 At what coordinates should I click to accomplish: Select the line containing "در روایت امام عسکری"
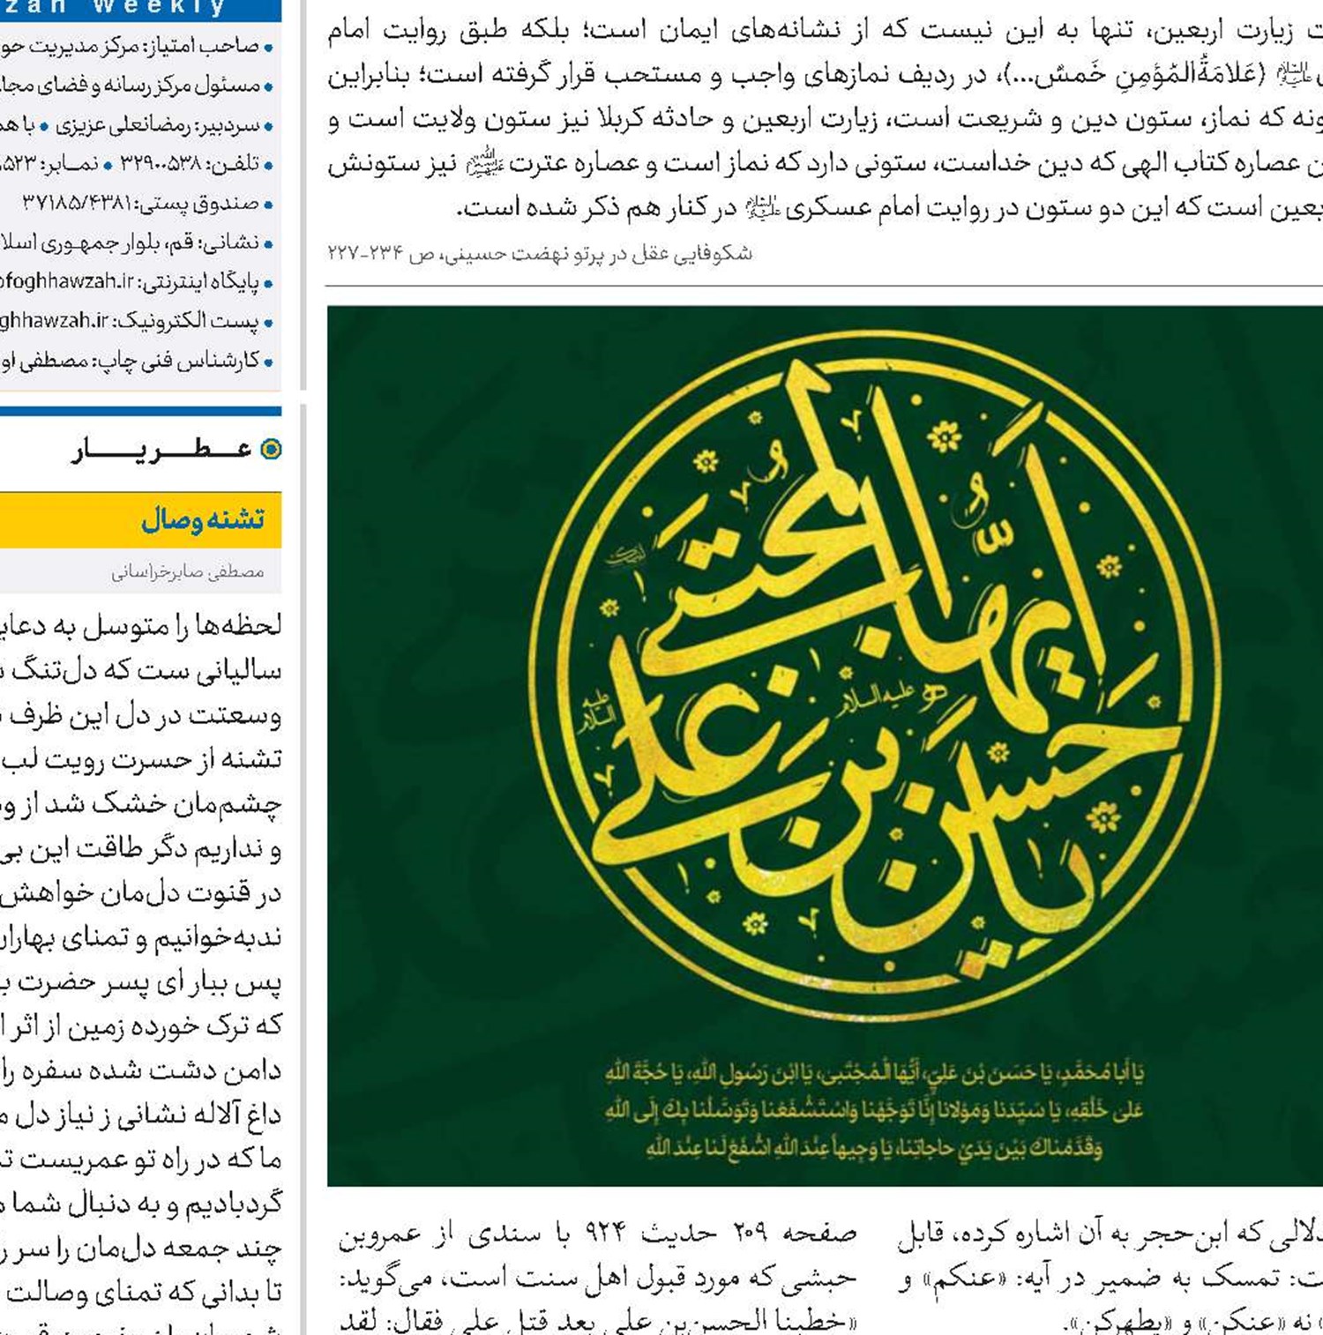tap(889, 209)
